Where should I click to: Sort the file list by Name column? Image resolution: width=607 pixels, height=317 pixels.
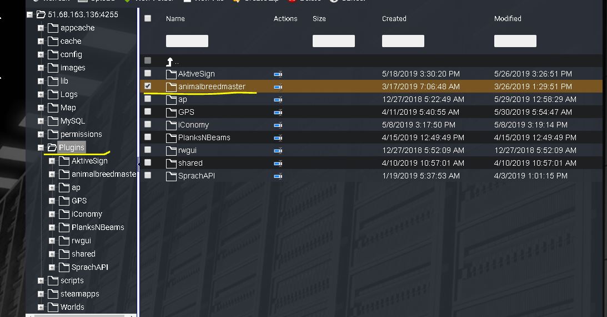point(175,18)
